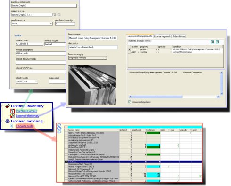Viewport: 231px width, 186px height.
Task: Click the add button next to related licence
Action: coord(54,15)
